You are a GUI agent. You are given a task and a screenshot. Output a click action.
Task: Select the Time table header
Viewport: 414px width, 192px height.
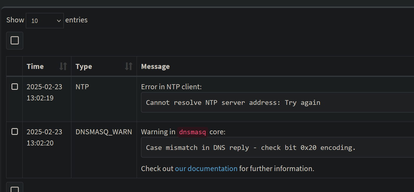(x=35, y=66)
